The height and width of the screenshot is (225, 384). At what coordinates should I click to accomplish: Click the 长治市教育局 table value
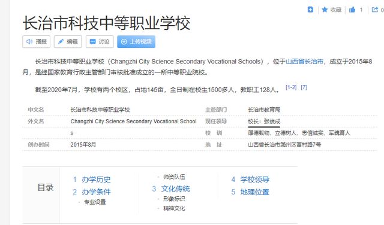pyautogui.click(x=264, y=110)
